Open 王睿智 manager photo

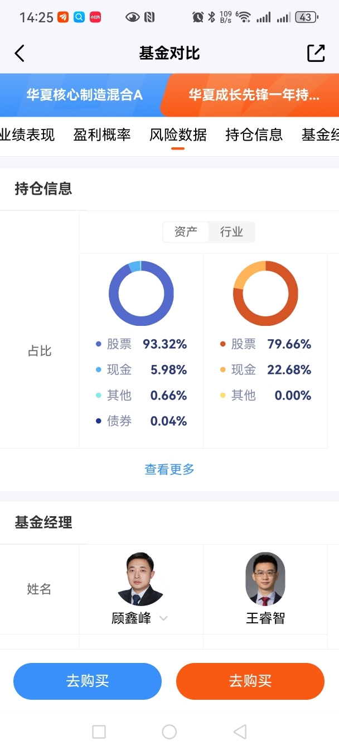tap(265, 579)
